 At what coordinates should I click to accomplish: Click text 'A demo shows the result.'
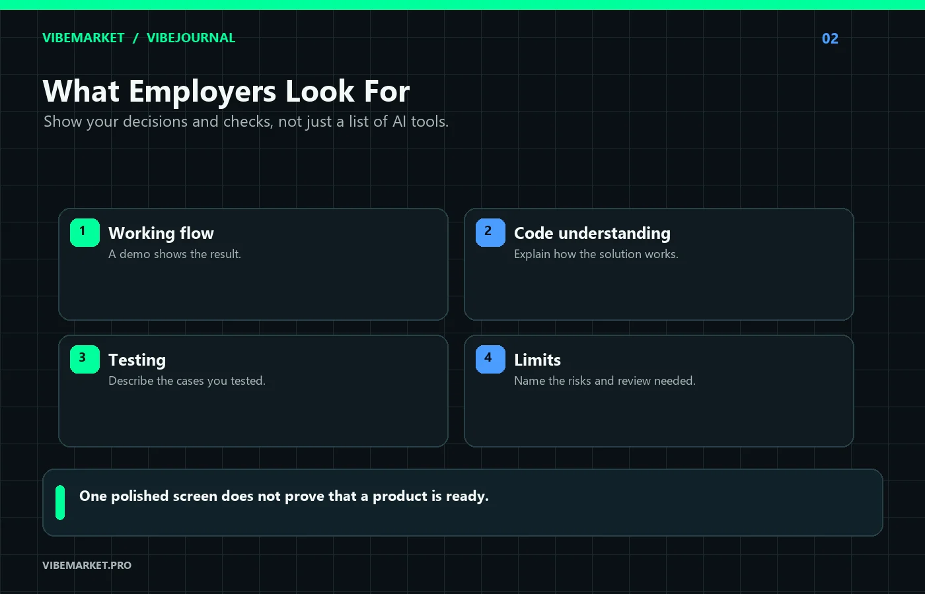[174, 254]
